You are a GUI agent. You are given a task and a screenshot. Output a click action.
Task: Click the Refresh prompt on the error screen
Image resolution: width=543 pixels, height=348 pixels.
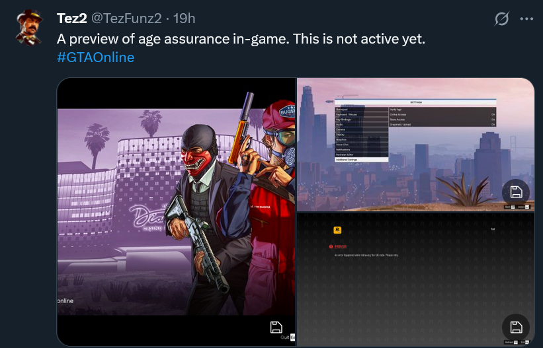(x=511, y=342)
